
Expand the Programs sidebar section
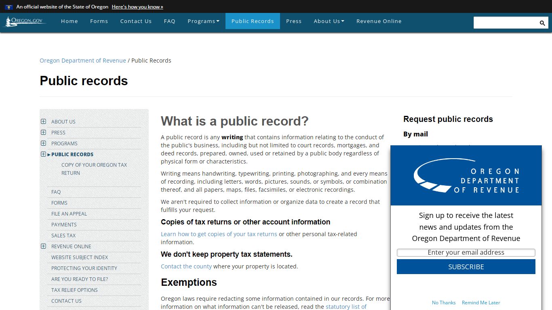click(x=43, y=143)
